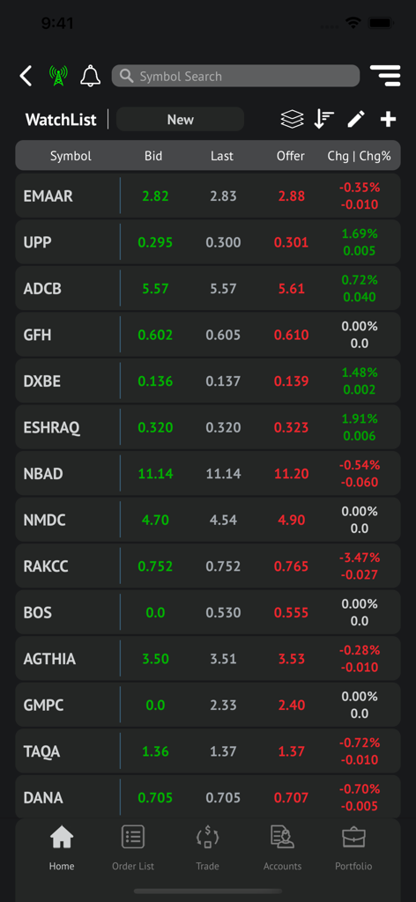This screenshot has height=902, width=416.
Task: Switch to the Portfolio tab
Action: [353, 848]
